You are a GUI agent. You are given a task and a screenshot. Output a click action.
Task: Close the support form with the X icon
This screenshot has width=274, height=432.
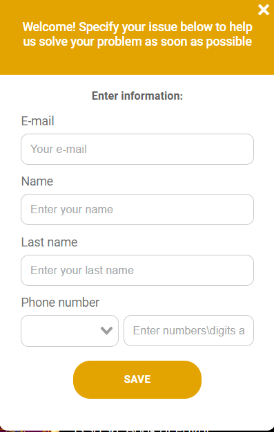click(x=263, y=10)
